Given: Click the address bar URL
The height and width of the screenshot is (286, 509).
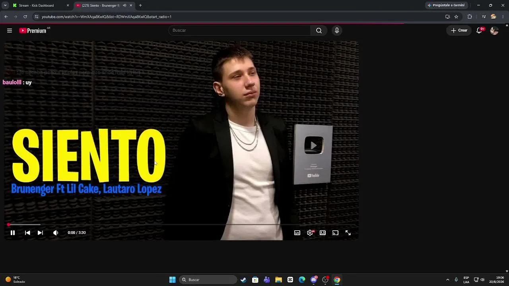Looking at the screenshot, I should (107, 17).
